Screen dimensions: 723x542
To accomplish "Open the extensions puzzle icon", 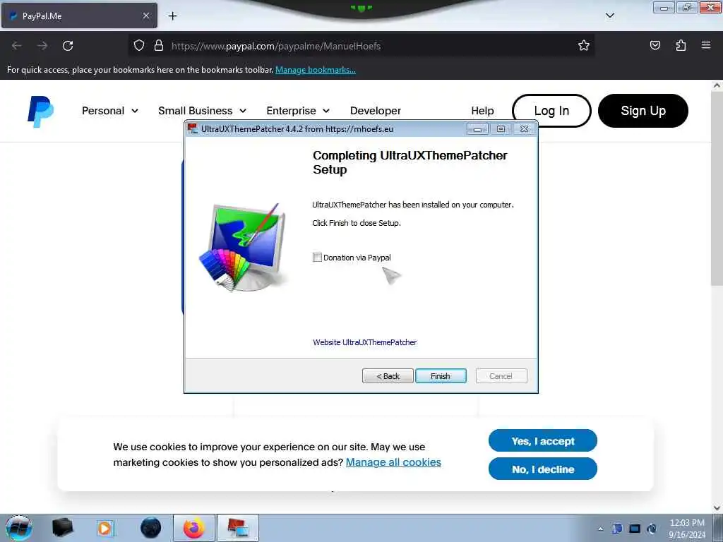I will coord(681,46).
